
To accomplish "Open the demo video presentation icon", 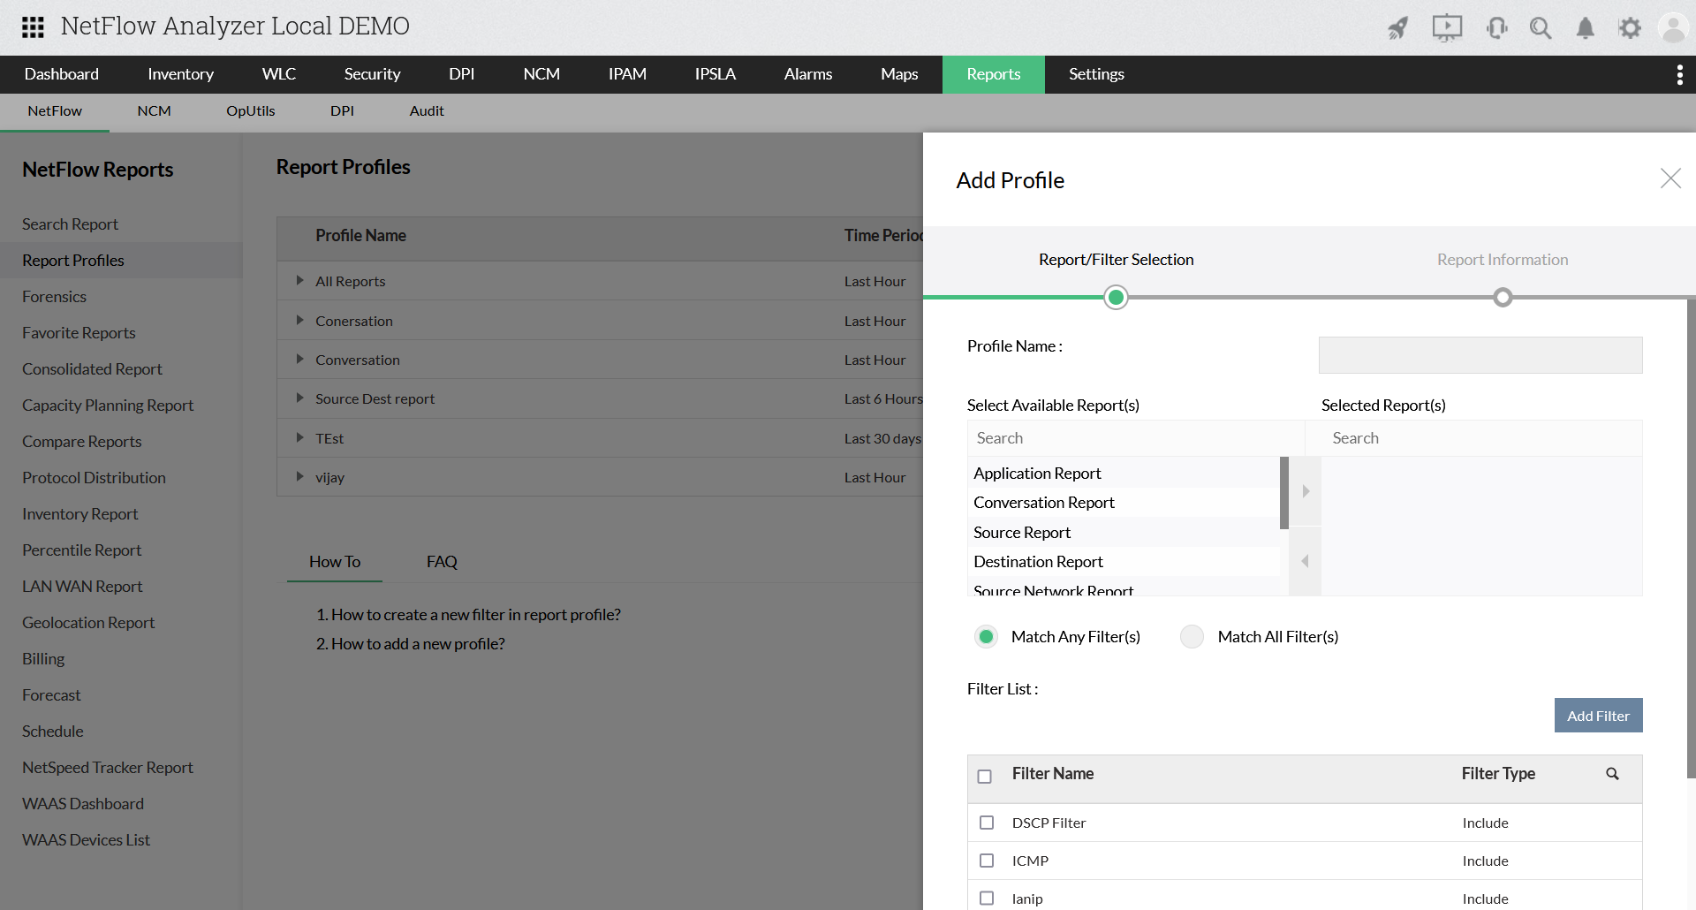I will (x=1447, y=27).
